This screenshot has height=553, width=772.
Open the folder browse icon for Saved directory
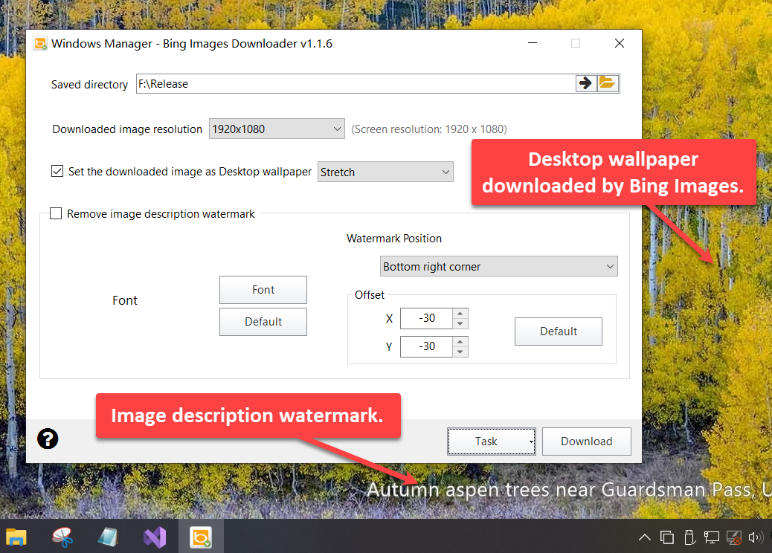tap(608, 84)
